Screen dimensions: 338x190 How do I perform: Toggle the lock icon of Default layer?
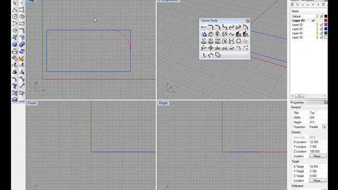click(322, 16)
